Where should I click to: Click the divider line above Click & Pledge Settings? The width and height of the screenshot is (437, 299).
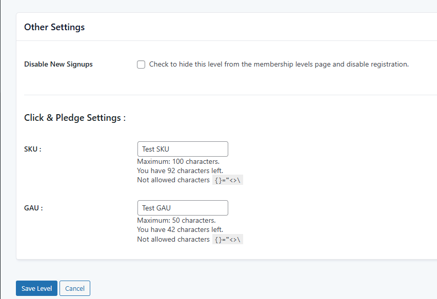(x=230, y=95)
